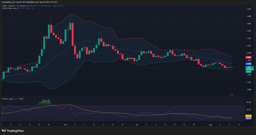256x135 pixels.
Task: Click the 1.000 price axis label
Action: click(x=249, y=90)
